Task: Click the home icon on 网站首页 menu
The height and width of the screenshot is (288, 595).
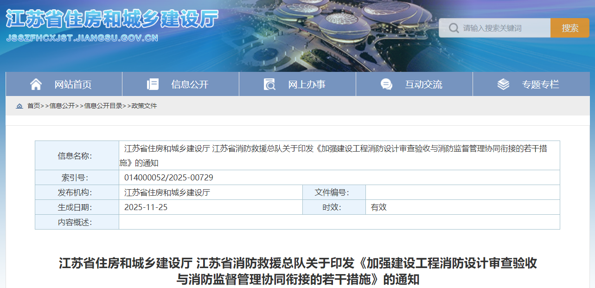Action: point(36,84)
